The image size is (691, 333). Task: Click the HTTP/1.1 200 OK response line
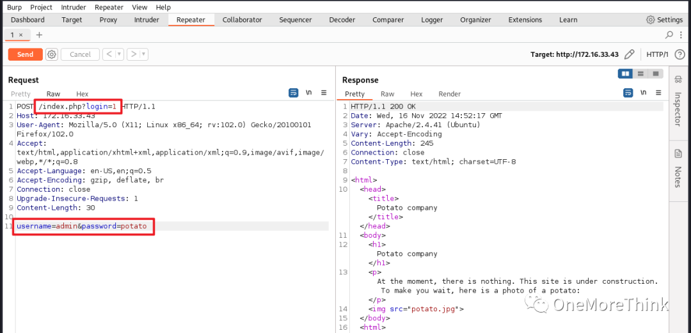(x=383, y=107)
